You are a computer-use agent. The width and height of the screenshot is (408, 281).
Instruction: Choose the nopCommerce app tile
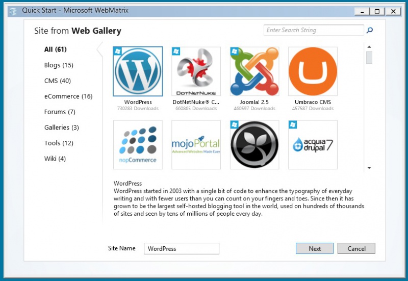[x=138, y=145]
